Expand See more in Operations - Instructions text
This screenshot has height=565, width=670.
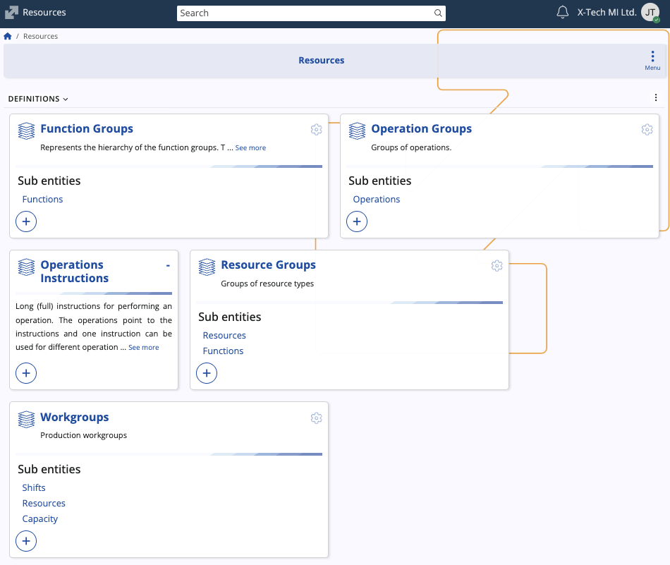tap(143, 348)
